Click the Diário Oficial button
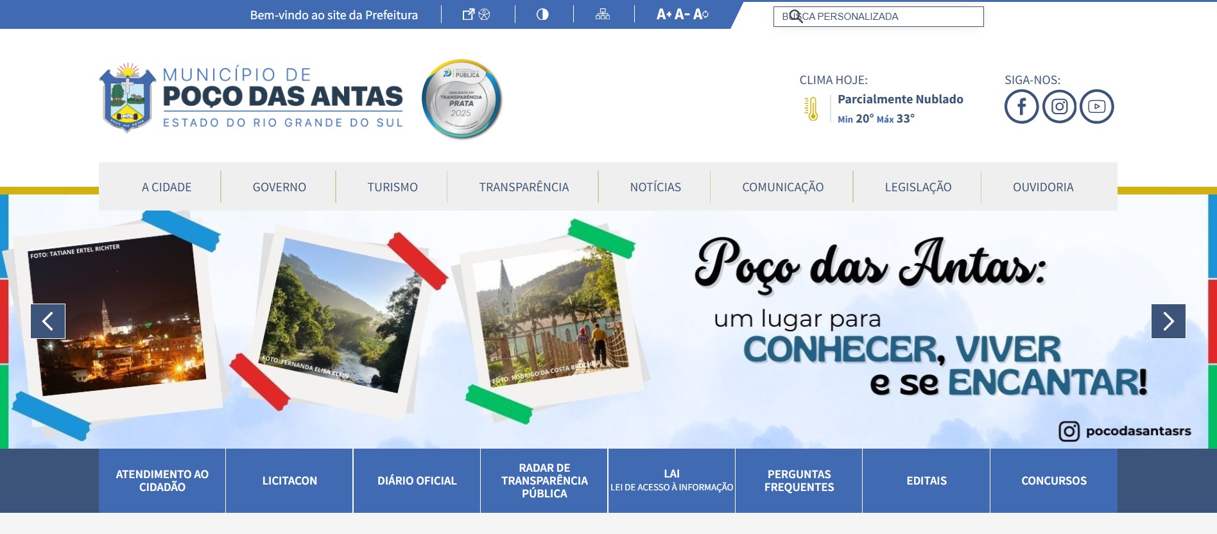The height and width of the screenshot is (534, 1217). pos(417,481)
